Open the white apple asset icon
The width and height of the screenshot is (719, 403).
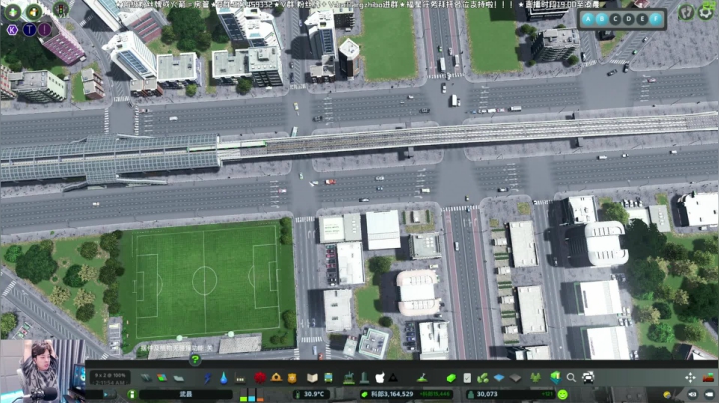380,378
